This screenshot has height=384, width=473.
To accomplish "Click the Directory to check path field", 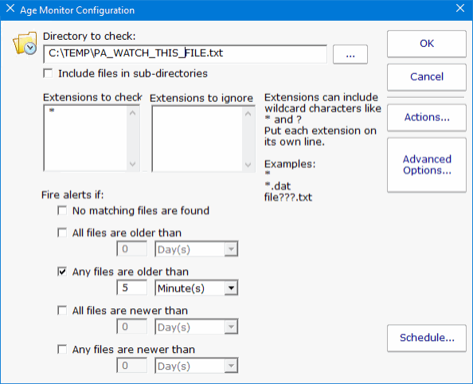I will coord(186,53).
